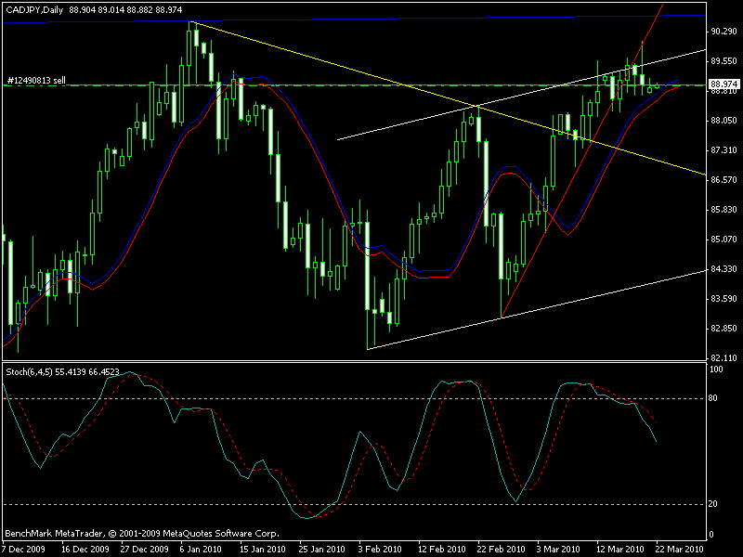The image size is (743, 557).
Task: Click the 89.550 price axis label
Action: tap(723, 61)
